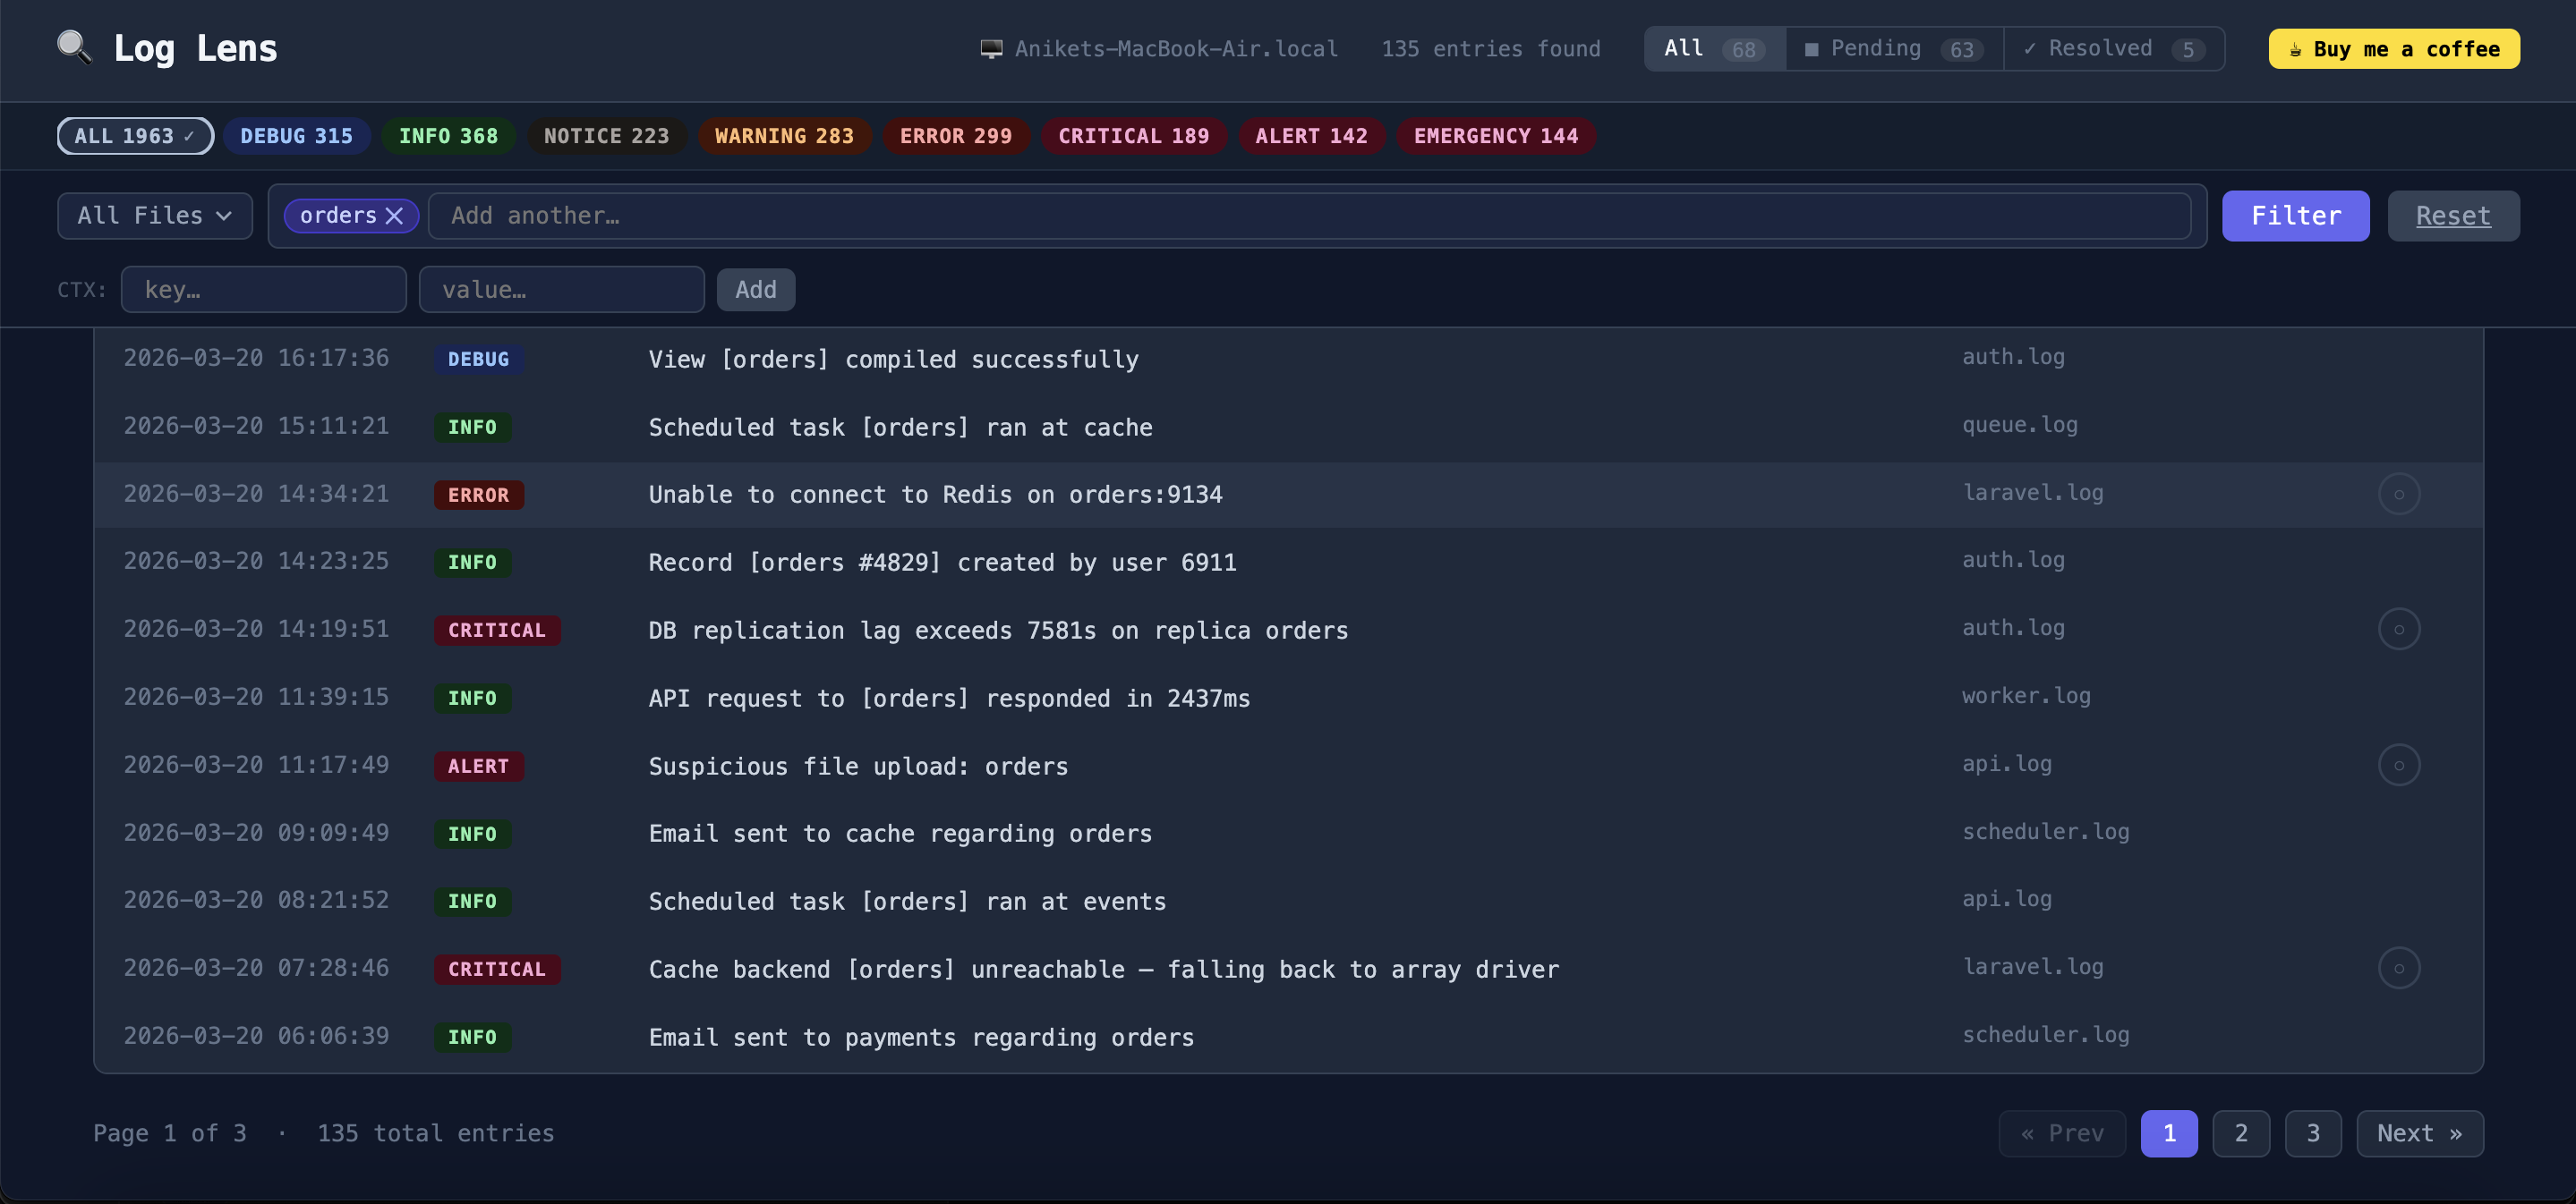
Task: Click the CTX key input field
Action: coord(263,290)
